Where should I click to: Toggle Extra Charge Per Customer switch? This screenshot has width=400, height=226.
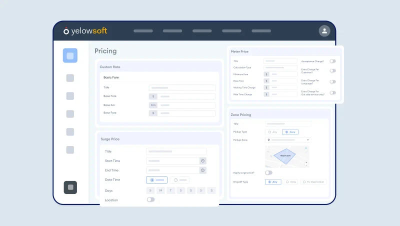332,70
